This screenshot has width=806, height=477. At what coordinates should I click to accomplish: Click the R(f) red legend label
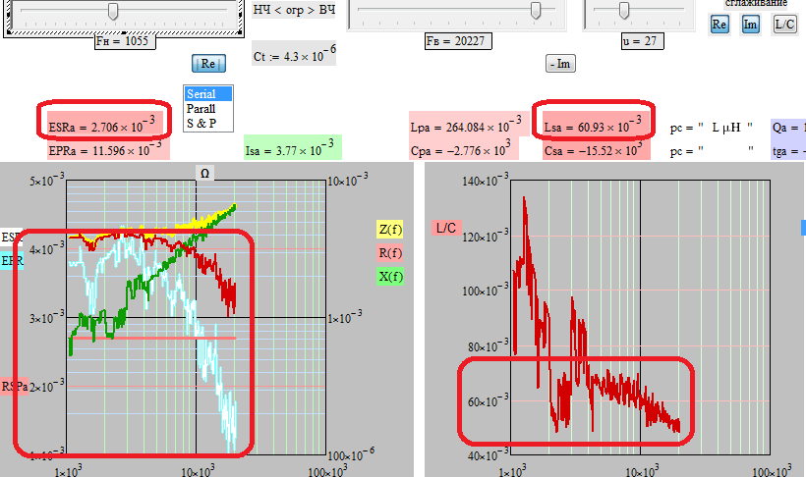[390, 253]
